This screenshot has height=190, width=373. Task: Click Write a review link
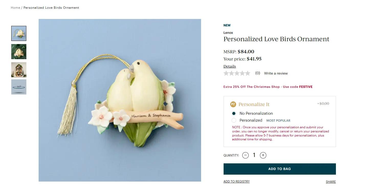pos(276,73)
